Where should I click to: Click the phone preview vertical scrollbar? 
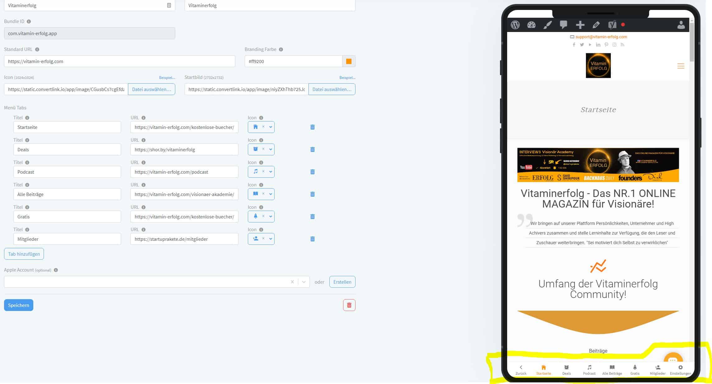click(692, 42)
